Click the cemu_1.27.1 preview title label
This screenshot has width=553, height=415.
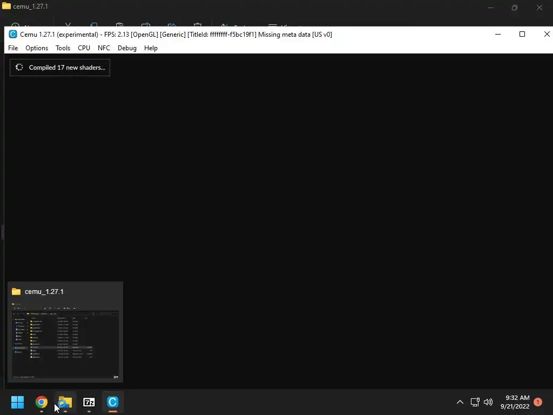44,291
